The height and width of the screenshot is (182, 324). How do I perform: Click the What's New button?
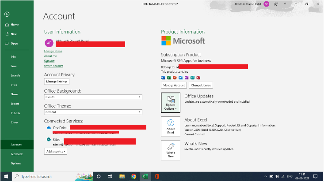pos(171,150)
